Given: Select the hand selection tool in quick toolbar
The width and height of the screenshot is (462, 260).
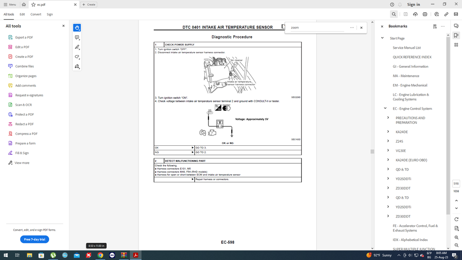Looking at the screenshot, I should click(77, 28).
